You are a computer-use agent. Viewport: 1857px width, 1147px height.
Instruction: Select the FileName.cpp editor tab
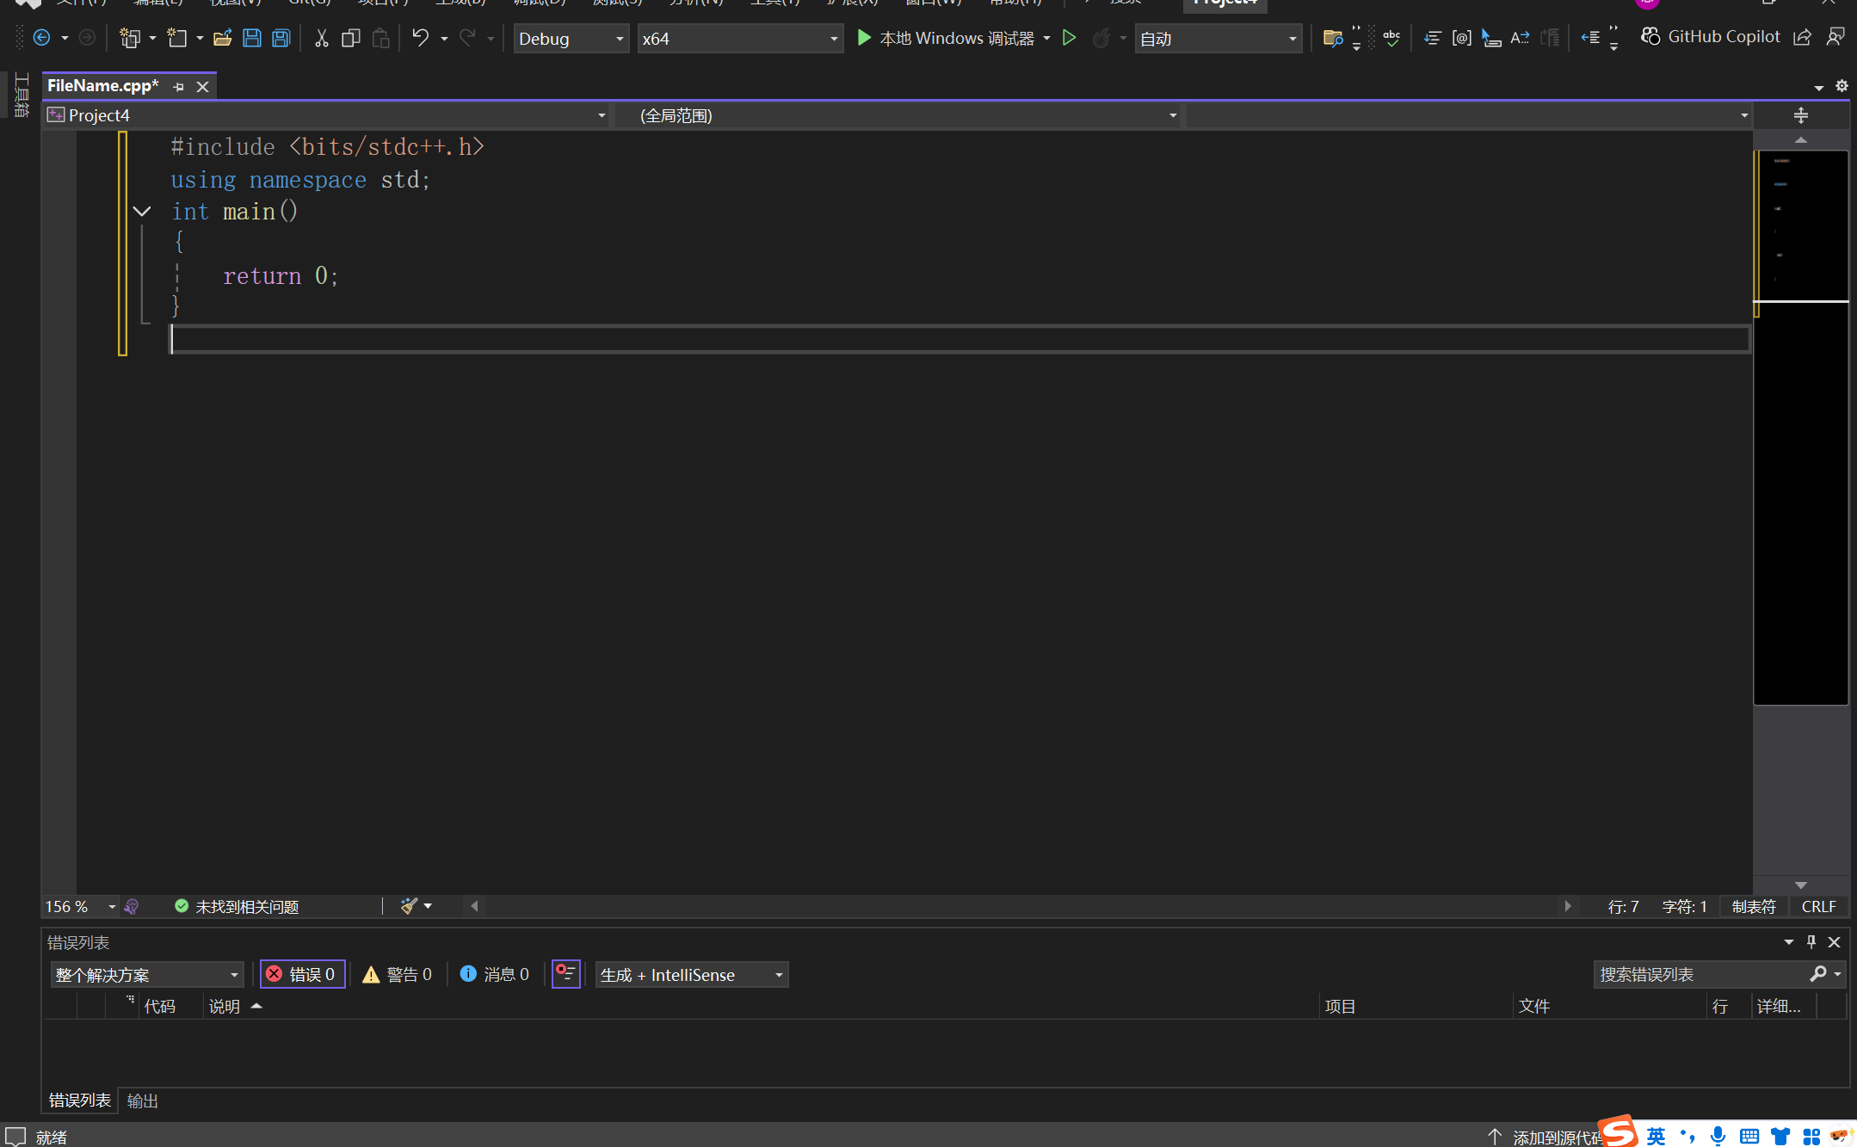pos(102,86)
